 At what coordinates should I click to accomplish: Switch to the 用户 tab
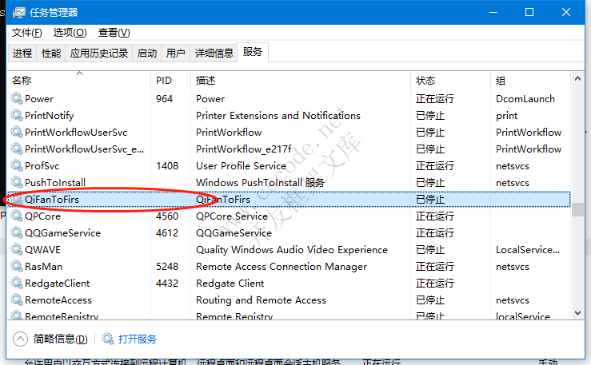click(x=176, y=53)
